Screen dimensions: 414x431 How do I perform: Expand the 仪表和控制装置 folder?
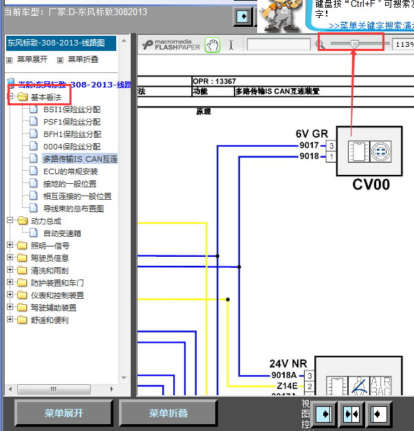[x=10, y=295]
